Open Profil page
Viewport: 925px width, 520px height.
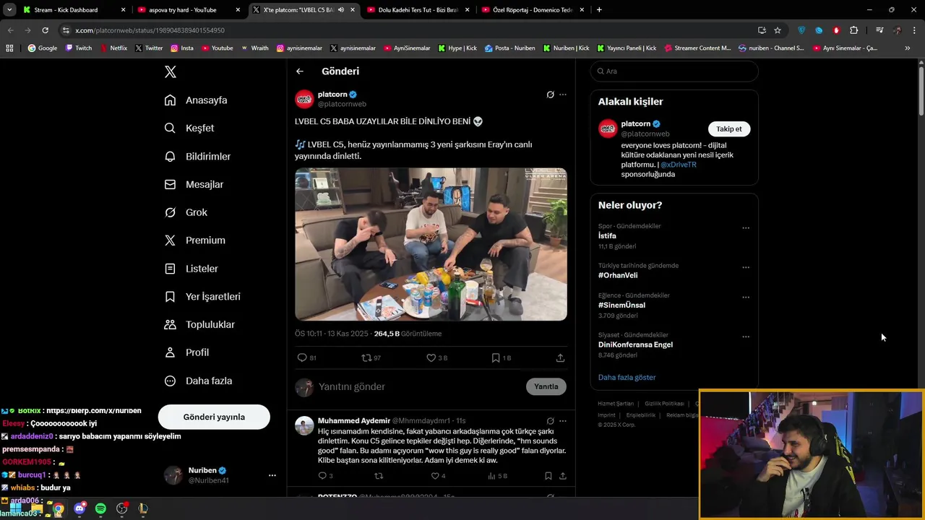(186, 352)
